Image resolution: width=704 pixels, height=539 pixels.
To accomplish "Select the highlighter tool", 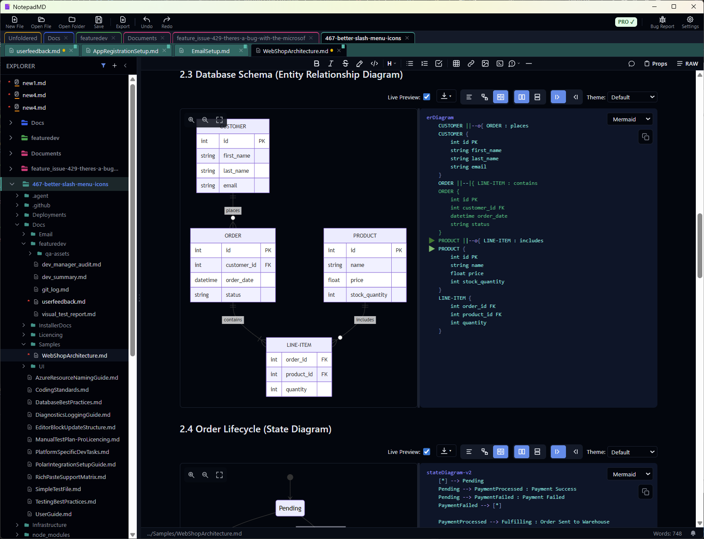I will click(359, 63).
